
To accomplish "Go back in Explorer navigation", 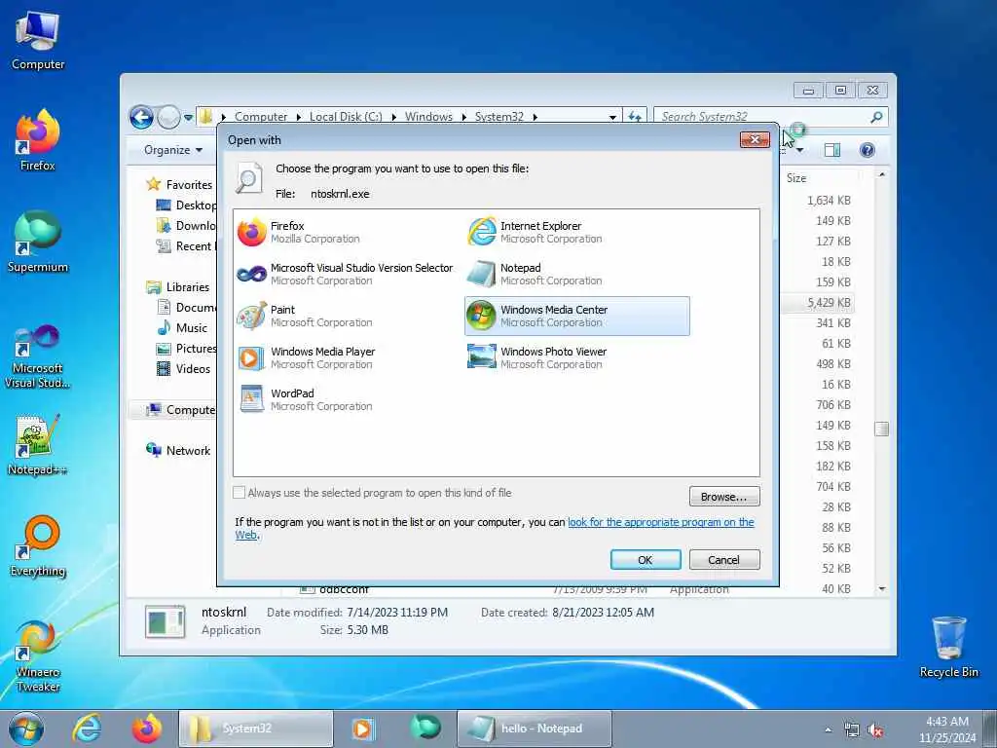I will 142,118.
